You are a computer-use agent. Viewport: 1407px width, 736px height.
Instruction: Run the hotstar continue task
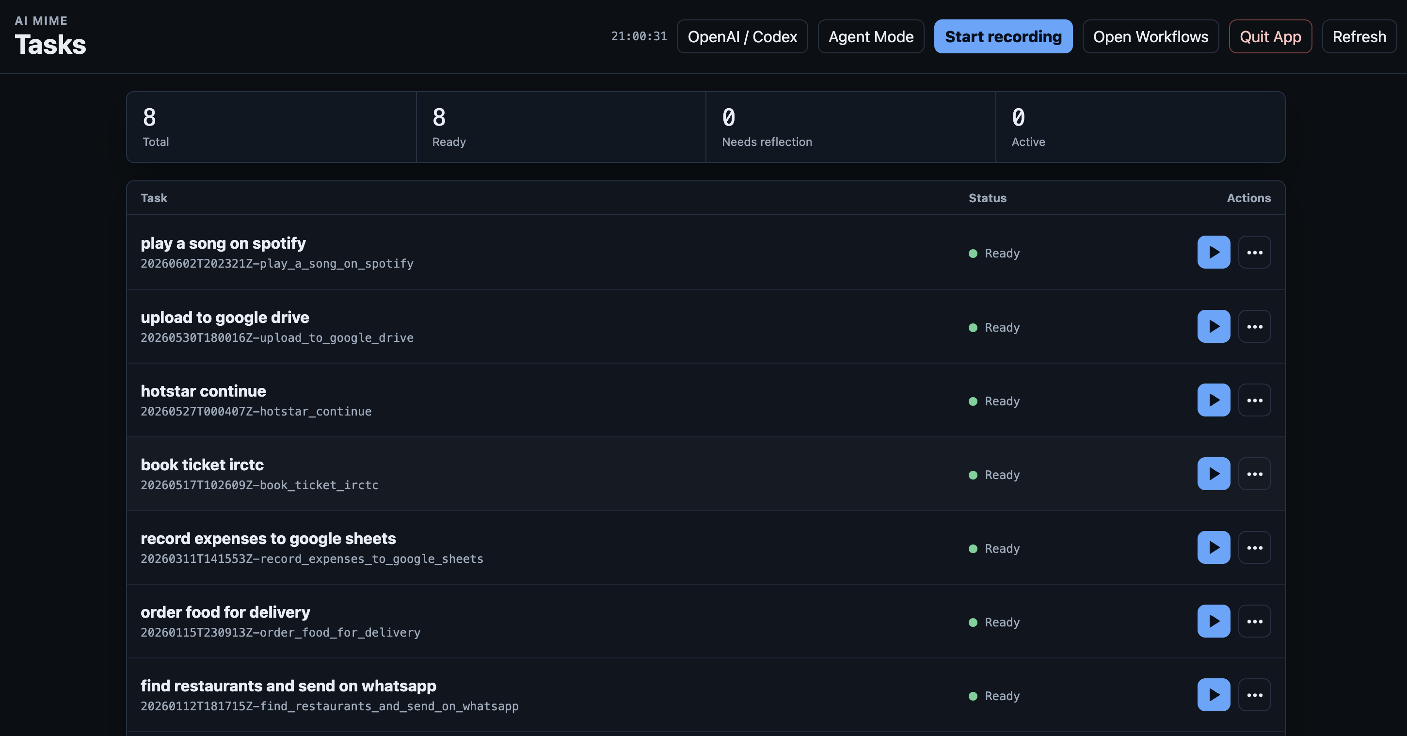pos(1214,400)
